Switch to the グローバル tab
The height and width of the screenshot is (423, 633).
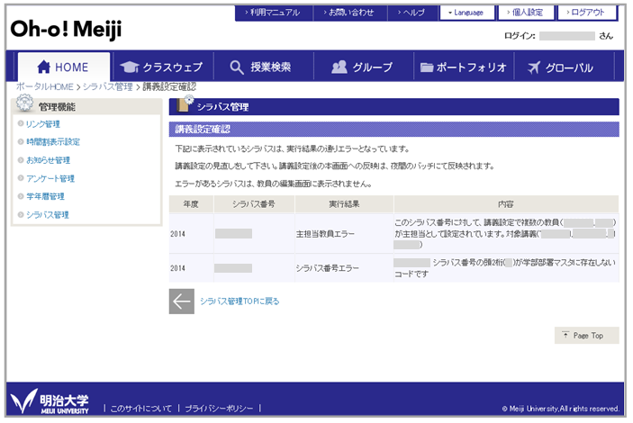point(564,67)
